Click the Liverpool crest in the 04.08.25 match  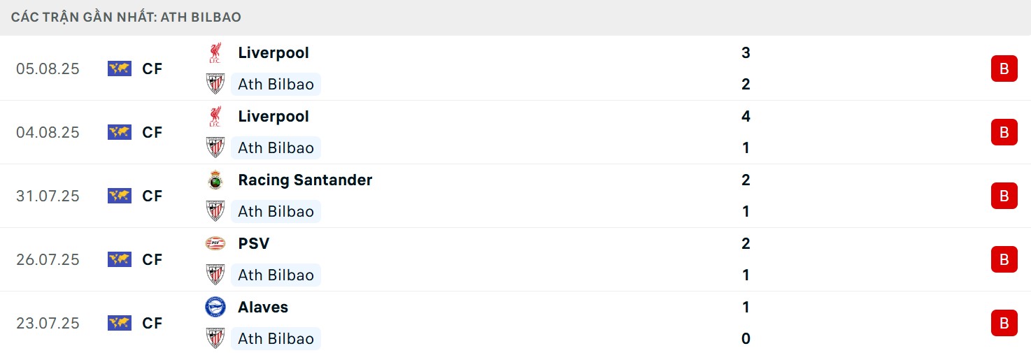[x=215, y=117]
